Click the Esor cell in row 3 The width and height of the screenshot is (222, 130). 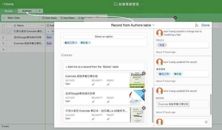[x=49, y=43]
